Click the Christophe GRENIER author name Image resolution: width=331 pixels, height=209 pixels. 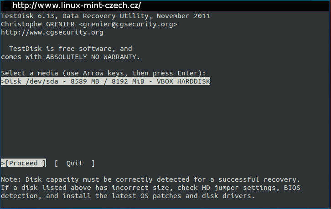38,24
